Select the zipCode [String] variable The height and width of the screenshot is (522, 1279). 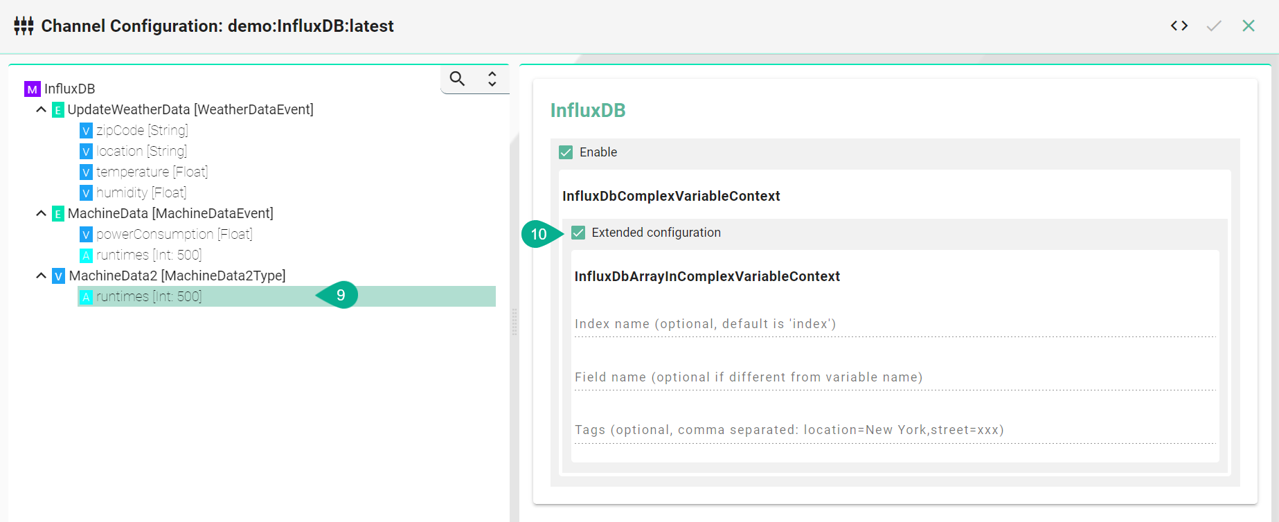click(x=142, y=130)
